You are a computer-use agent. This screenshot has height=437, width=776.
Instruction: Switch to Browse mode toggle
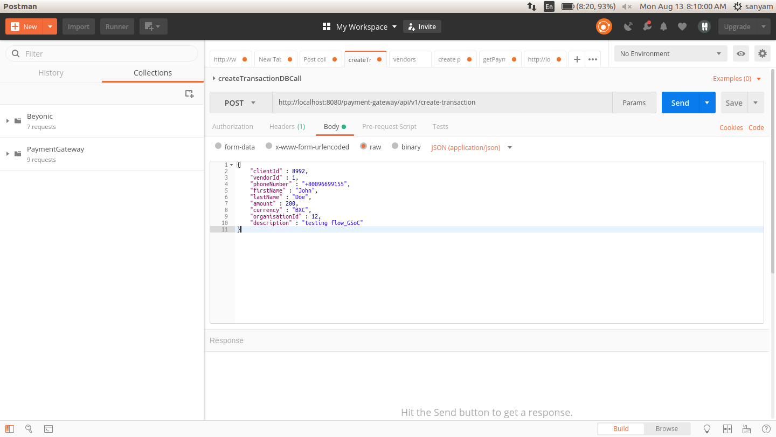(x=667, y=429)
